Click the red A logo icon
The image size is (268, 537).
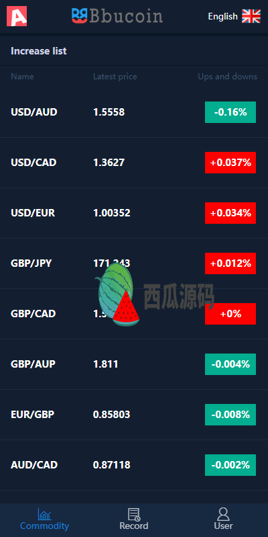[17, 16]
